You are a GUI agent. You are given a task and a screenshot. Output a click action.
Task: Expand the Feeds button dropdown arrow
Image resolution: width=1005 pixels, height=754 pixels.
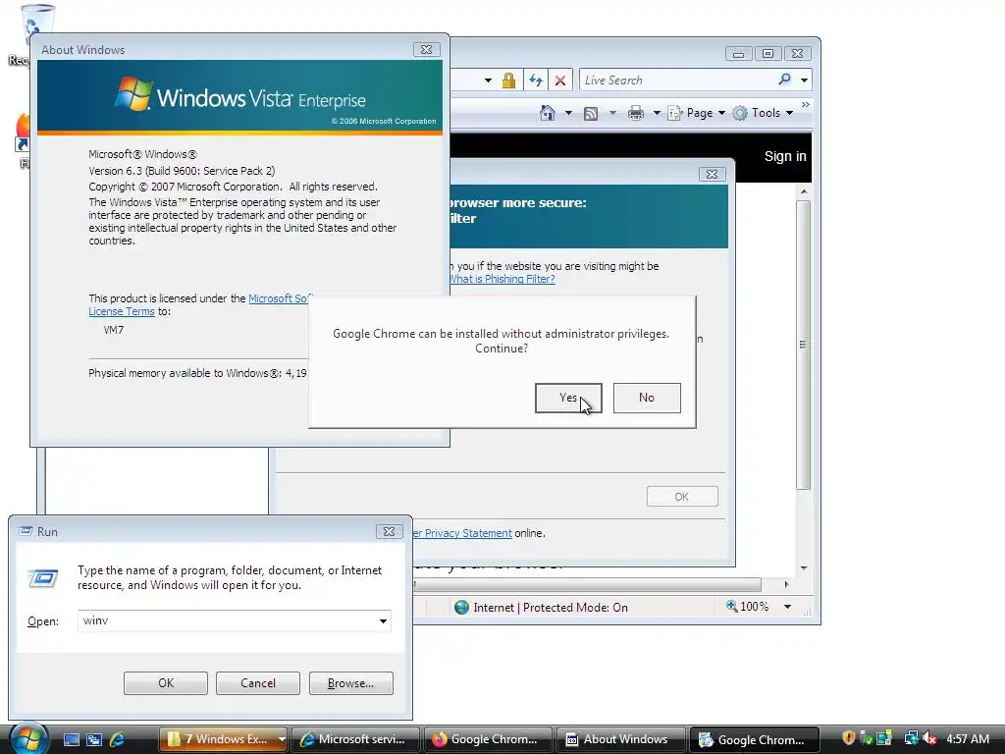tap(612, 114)
